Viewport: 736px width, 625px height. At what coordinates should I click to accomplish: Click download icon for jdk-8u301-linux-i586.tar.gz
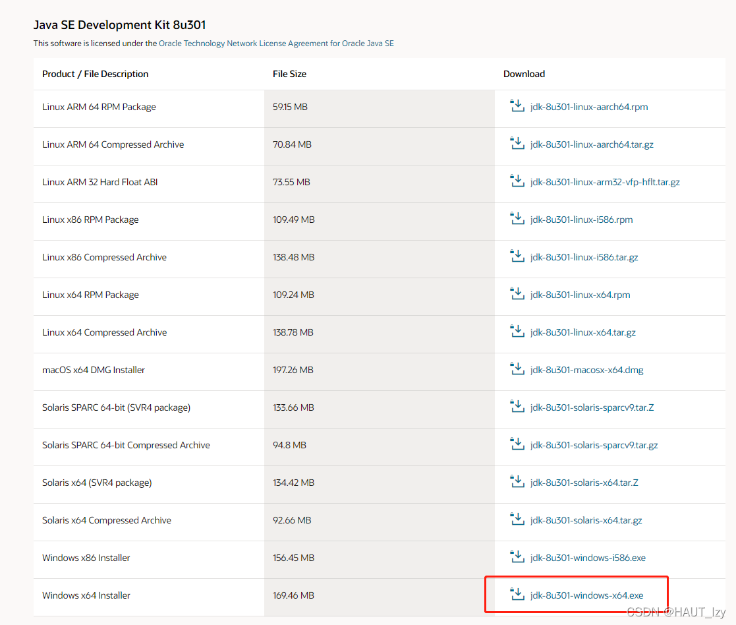(x=517, y=256)
